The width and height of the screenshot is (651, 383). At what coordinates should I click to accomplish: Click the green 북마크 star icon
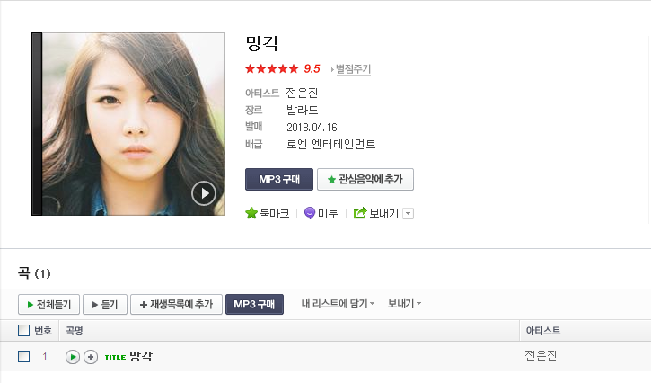(251, 213)
